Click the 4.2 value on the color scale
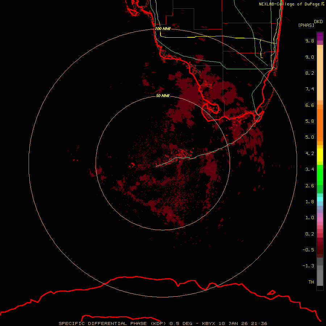This screenshot has width=326, height=326. pyautogui.click(x=310, y=154)
